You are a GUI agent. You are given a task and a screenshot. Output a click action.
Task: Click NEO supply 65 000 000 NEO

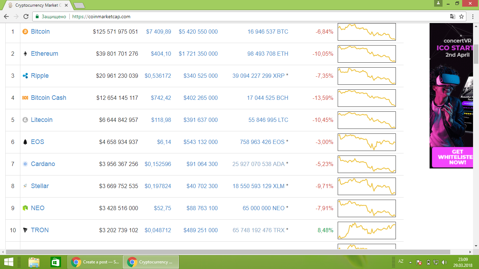263,208
